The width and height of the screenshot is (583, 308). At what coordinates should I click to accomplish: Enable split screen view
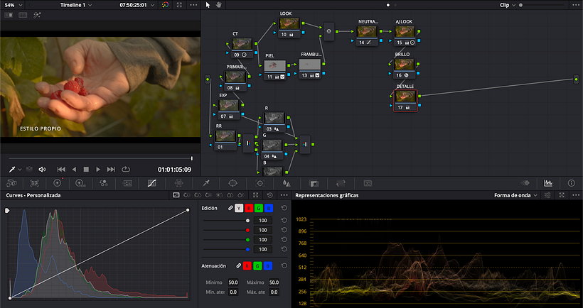point(23,15)
